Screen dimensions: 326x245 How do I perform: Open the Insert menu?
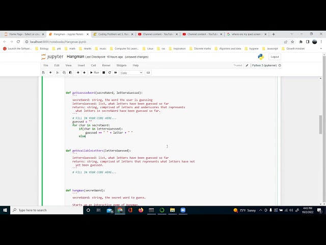81,65
